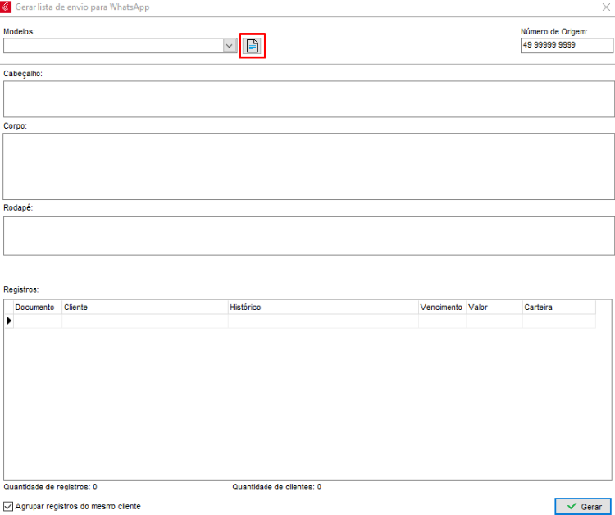Select the Carteira column header
The width and height of the screenshot is (615, 515).
[x=558, y=308]
